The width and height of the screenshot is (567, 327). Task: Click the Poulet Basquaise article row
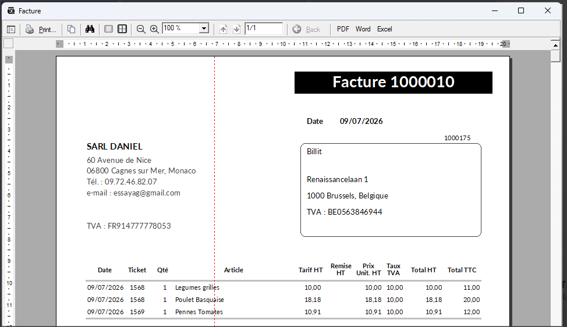click(x=200, y=300)
